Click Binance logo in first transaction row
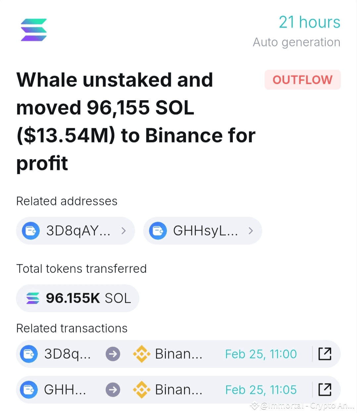This screenshot has height=413, width=357. click(142, 354)
